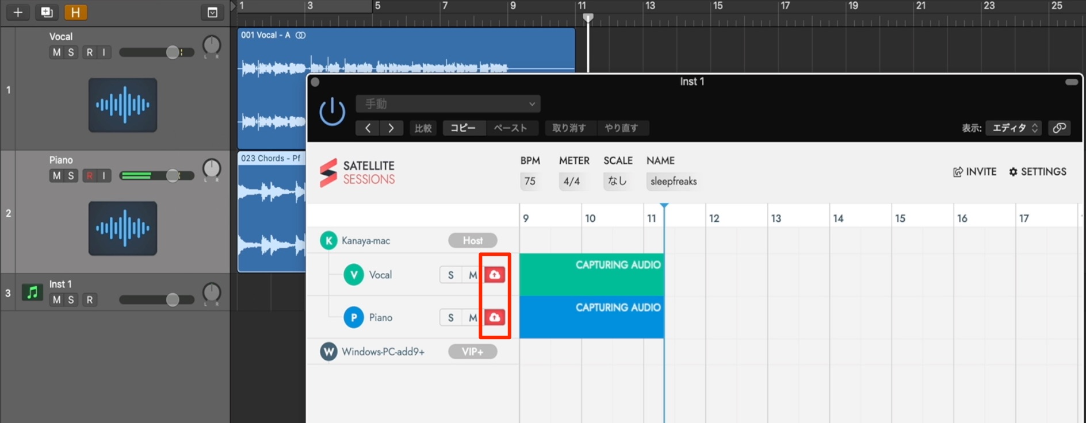Open the 手動 preset dropdown

[448, 104]
